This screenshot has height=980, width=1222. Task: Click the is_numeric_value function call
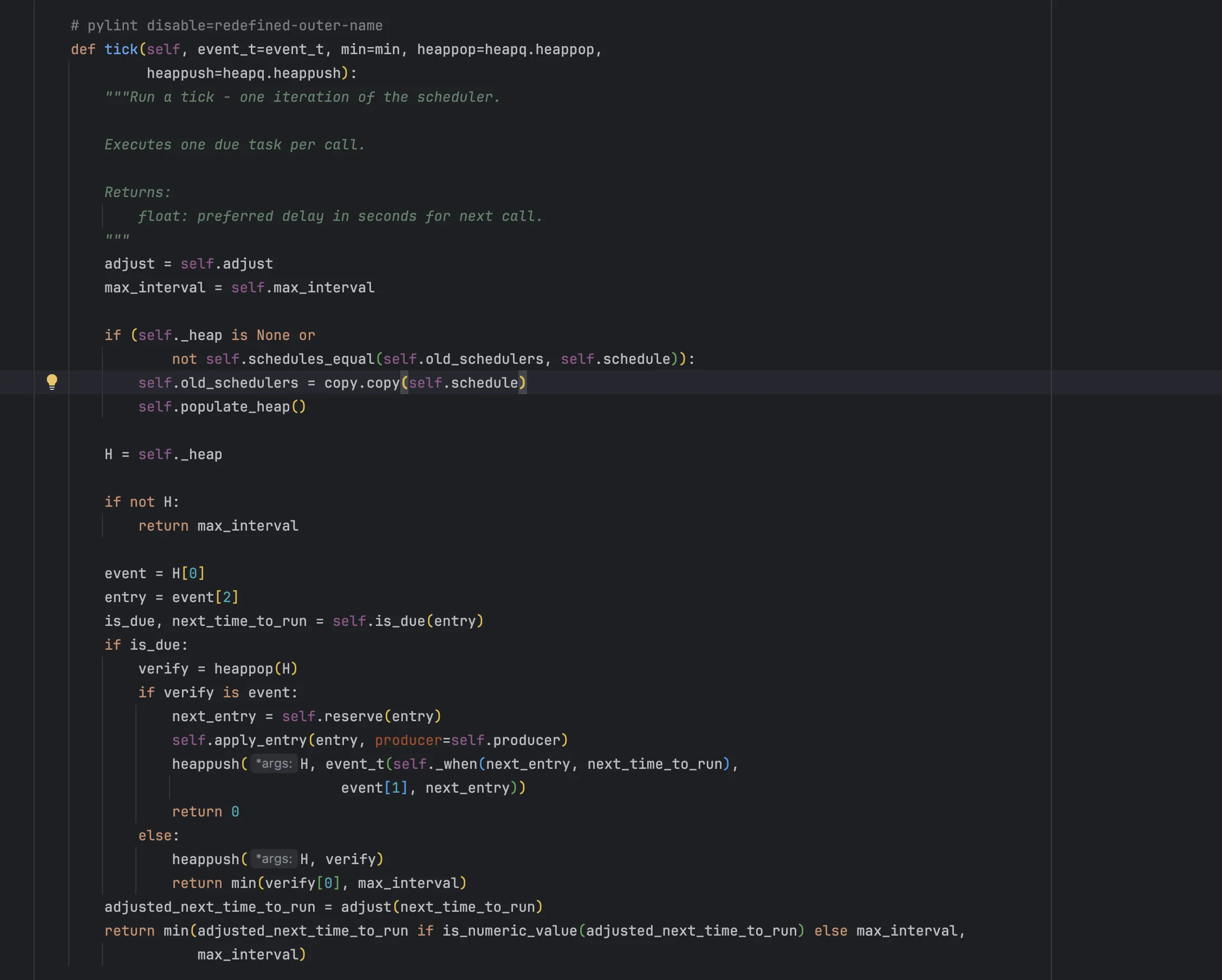tap(510, 930)
